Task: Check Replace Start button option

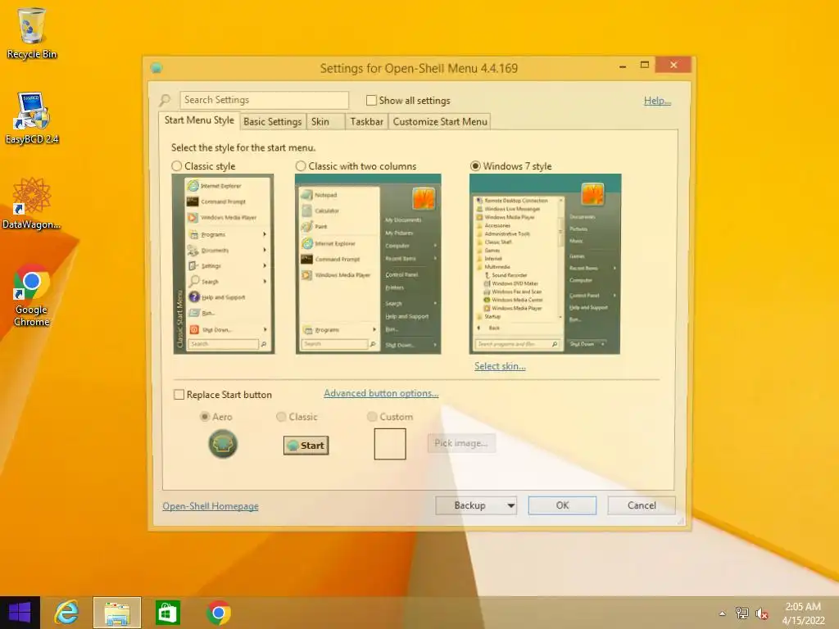Action: click(179, 395)
